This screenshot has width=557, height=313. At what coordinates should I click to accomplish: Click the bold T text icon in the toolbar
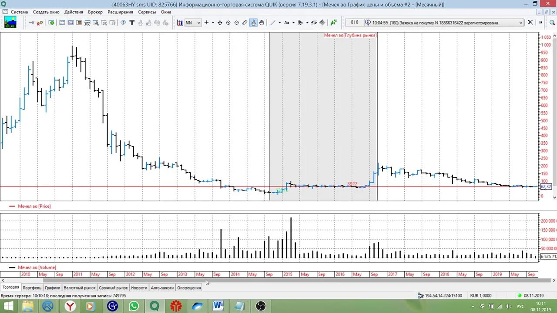(x=132, y=23)
